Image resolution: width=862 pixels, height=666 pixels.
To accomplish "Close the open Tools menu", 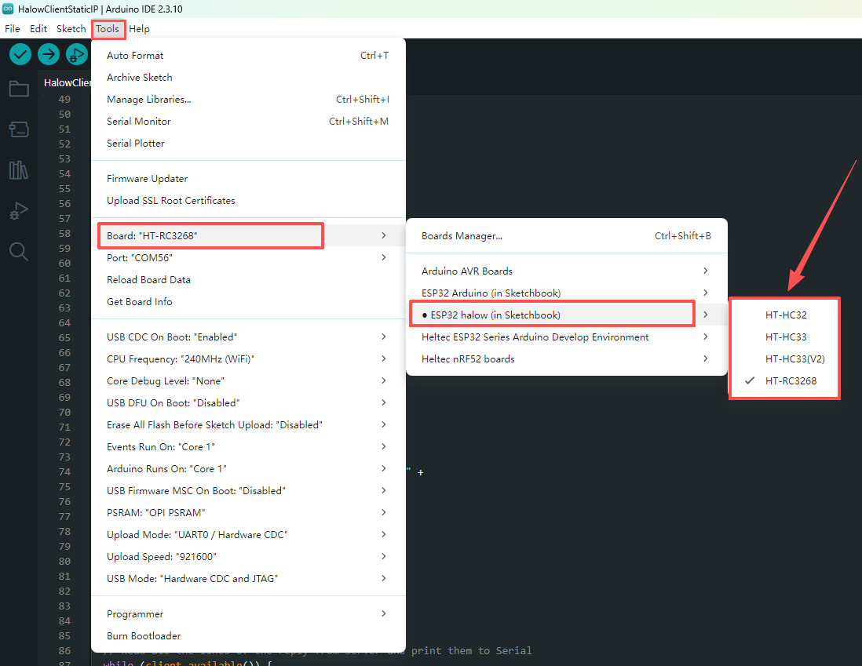I will pos(108,28).
